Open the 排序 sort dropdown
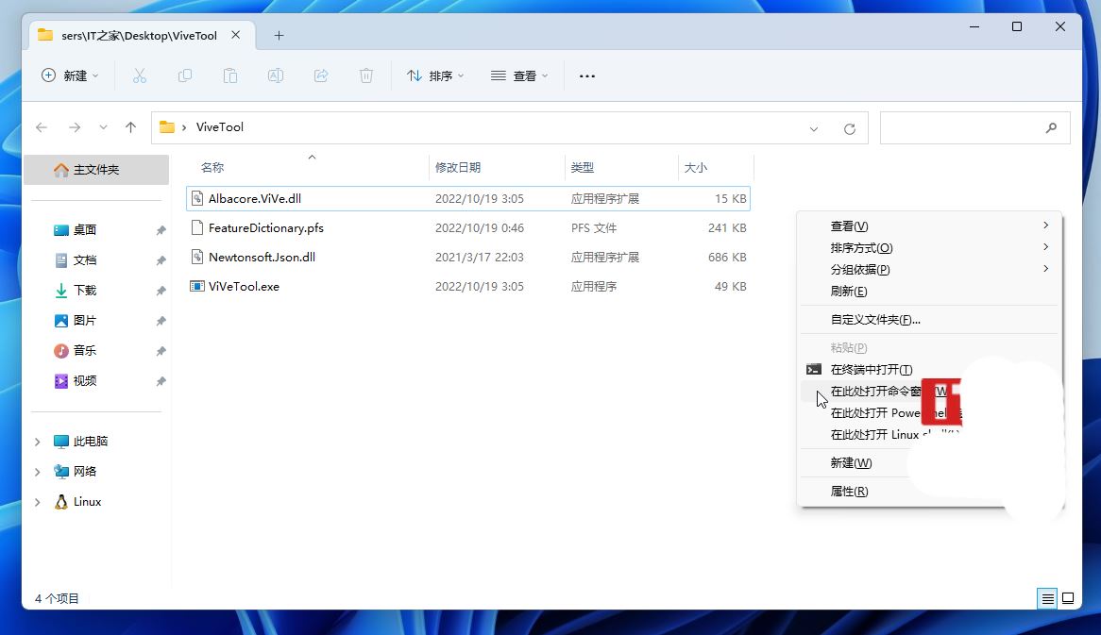The height and width of the screenshot is (635, 1101). click(435, 75)
